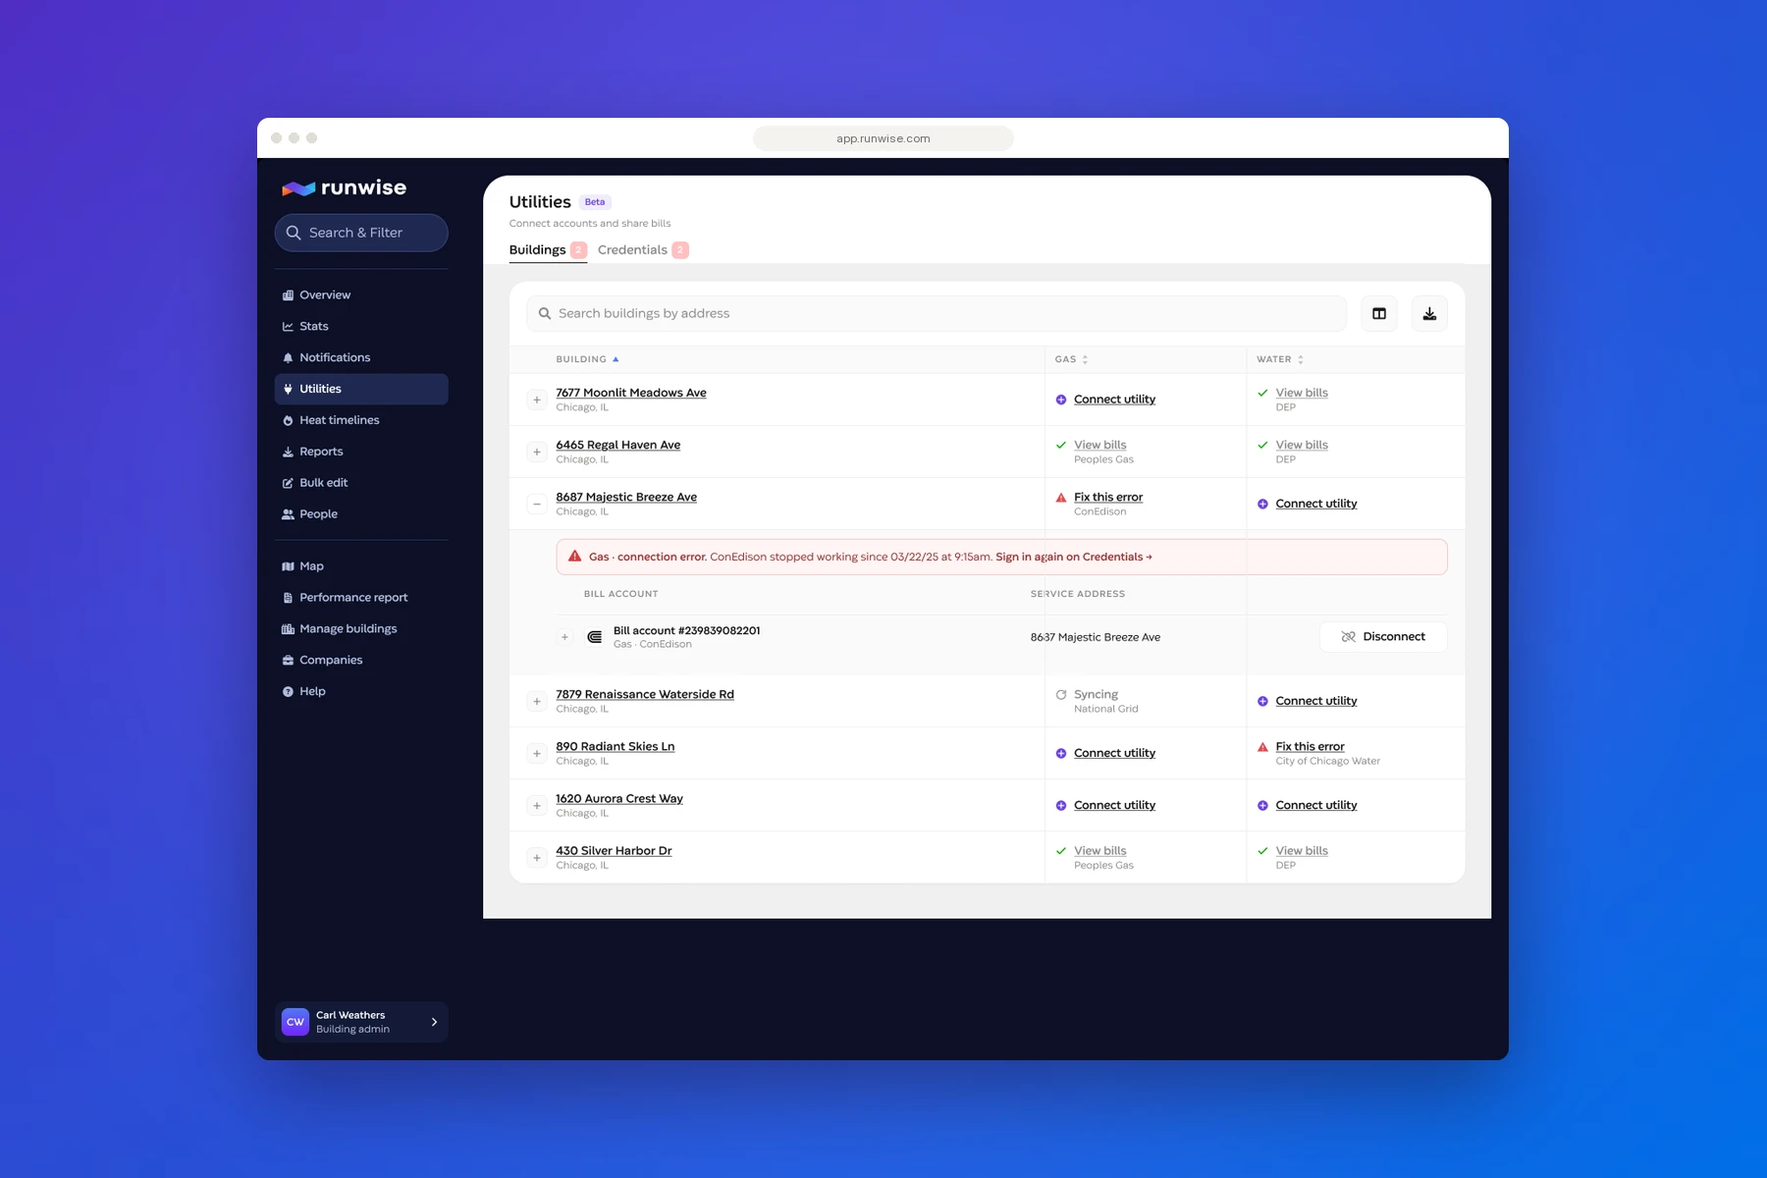Click the Performance report document icon
Image resolution: width=1767 pixels, height=1178 pixels.
[288, 598]
